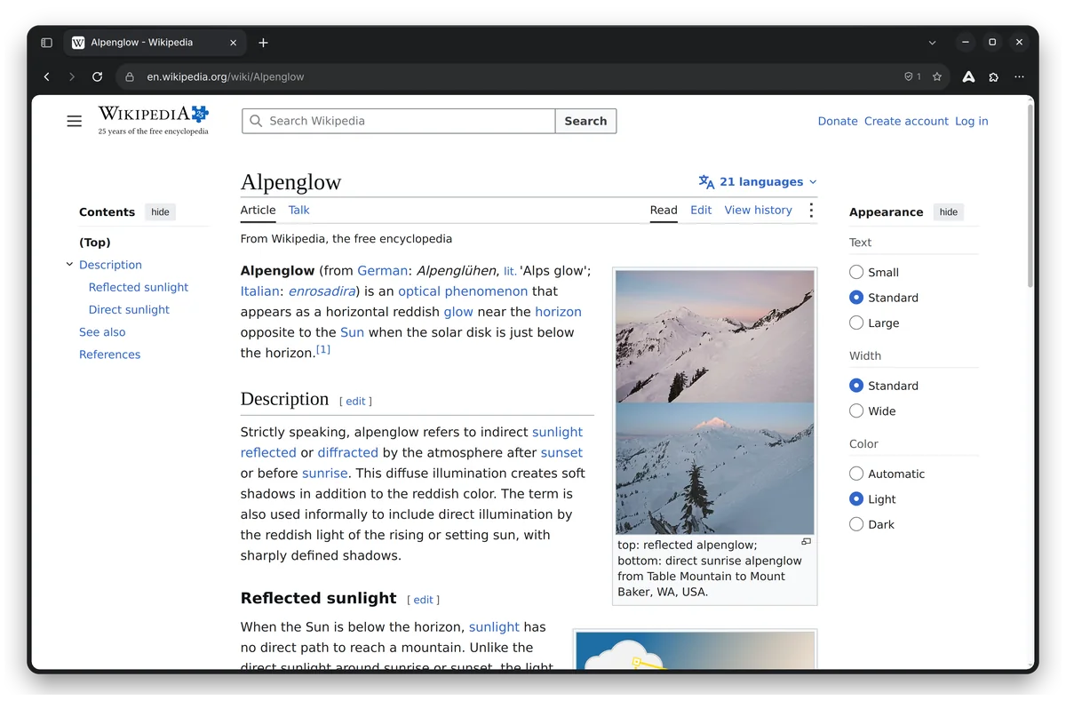
Task: Click the browser back arrow
Action: pos(47,77)
